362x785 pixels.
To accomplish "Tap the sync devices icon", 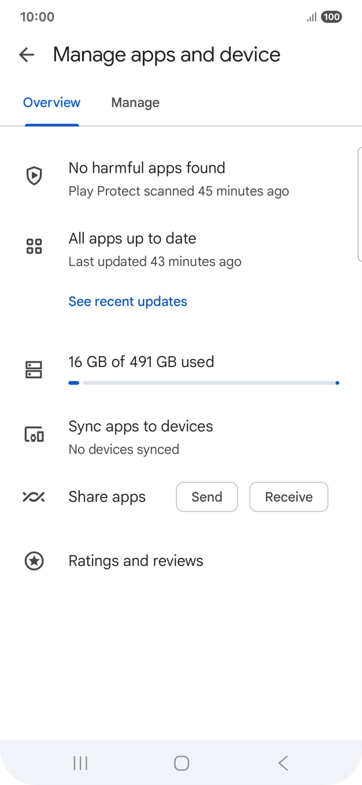I will (x=35, y=434).
